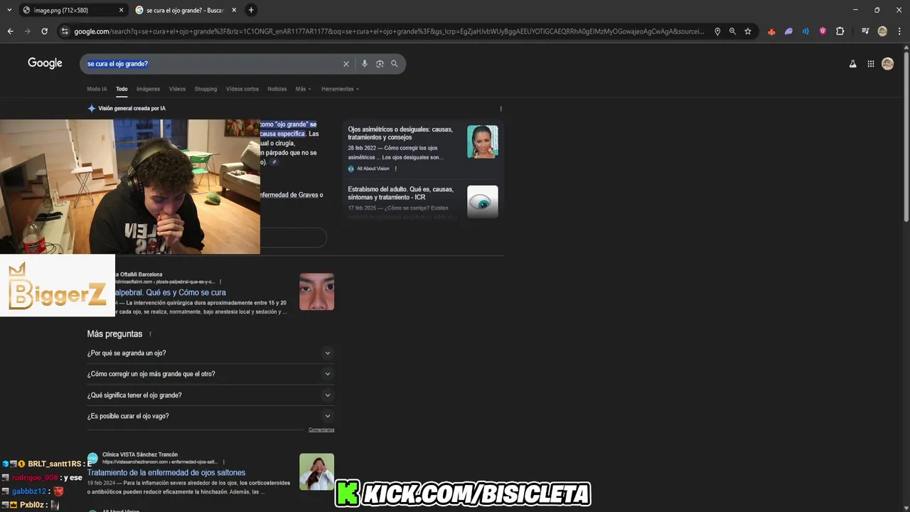The image size is (910, 512).
Task: Click the woman's face thumbnail in source card
Action: (x=483, y=142)
